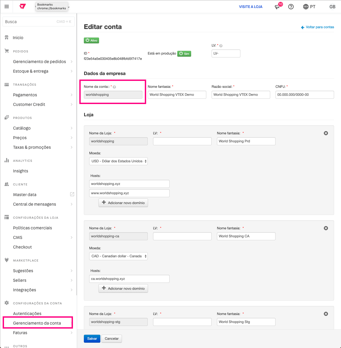Select the Inicio home icon in sidebar

click(7, 37)
